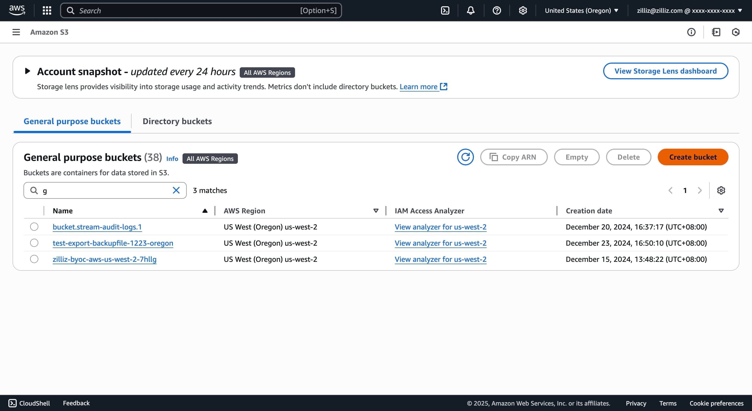
Task: Click the hexagon icon at far right
Action: [x=736, y=32]
